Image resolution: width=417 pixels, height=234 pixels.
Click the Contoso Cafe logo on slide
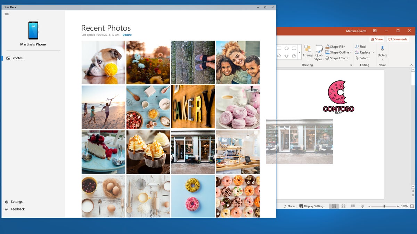[338, 97]
